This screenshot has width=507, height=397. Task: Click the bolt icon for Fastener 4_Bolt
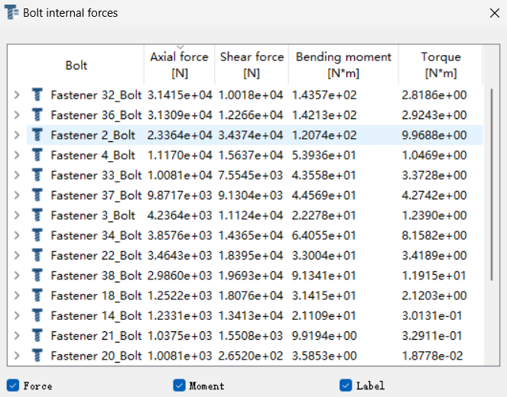37,155
